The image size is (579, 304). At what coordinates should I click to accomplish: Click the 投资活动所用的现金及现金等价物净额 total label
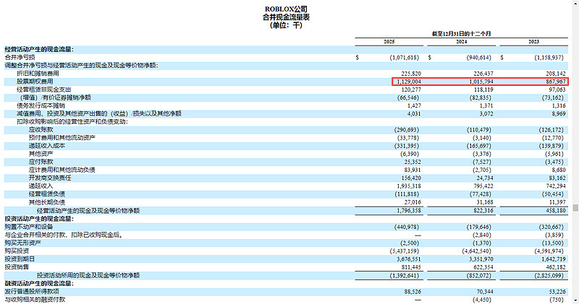click(x=88, y=276)
